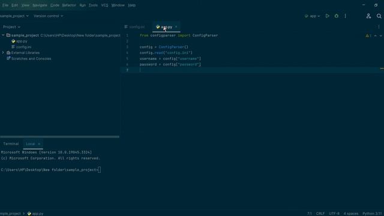
Task: Open the Edit menu
Action: coord(14,5)
